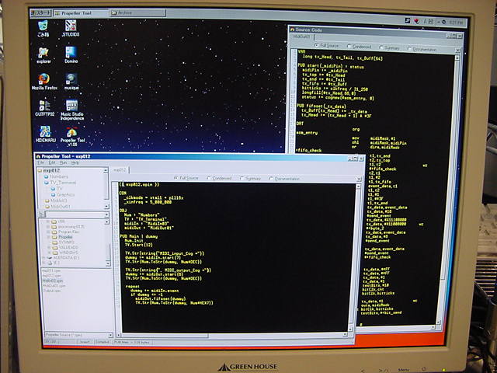Expand the Program Files folder node
Screen dimensions: 497x373
coord(48,232)
